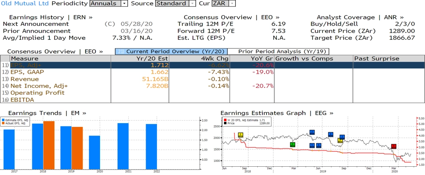Open the Earnings Estimates Graph EEG link
The image size is (425, 175).
(x=277, y=113)
